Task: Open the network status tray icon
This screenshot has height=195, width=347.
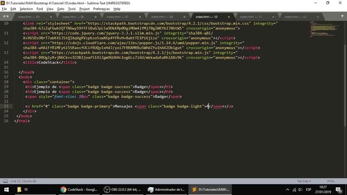Action: (294, 190)
